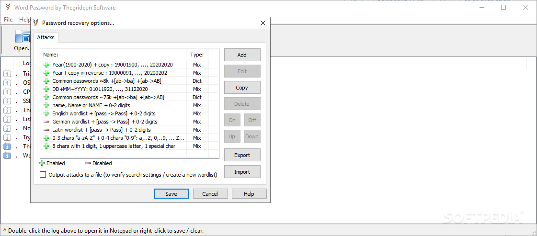This screenshot has height=236, width=537.
Task: Open the File menu
Action: coord(8,20)
